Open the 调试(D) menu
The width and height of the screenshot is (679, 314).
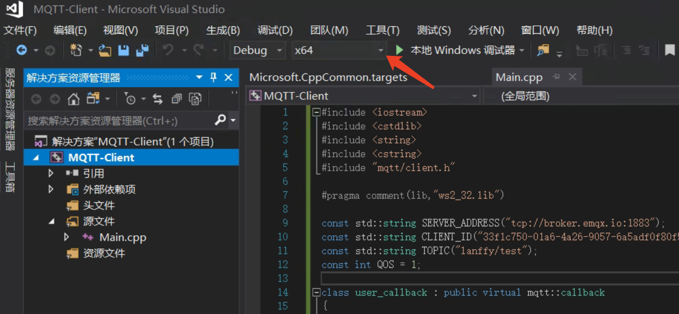[275, 30]
